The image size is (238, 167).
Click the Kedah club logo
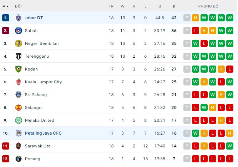pyautogui.click(x=19, y=69)
